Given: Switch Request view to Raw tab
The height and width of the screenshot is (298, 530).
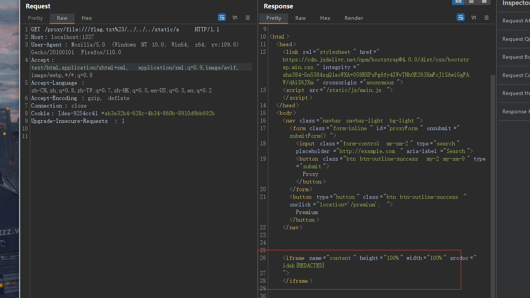Looking at the screenshot, I should 62,18.
